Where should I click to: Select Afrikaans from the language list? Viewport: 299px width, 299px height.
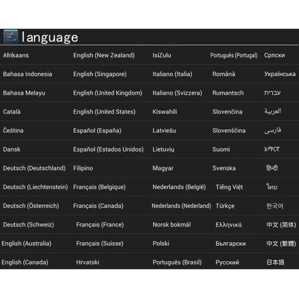coord(16,55)
